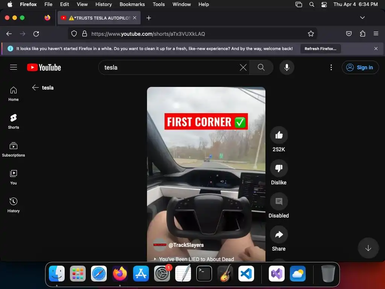Open @TrackSlayers channel link

coord(186,245)
